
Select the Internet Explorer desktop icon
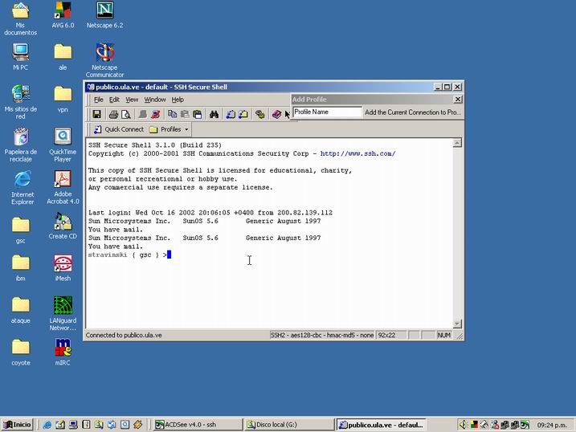(x=22, y=187)
